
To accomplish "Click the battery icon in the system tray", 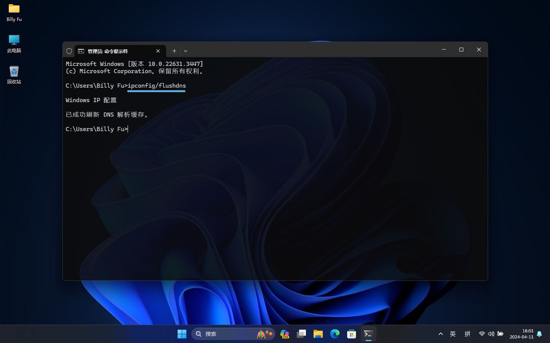I will click(x=500, y=334).
